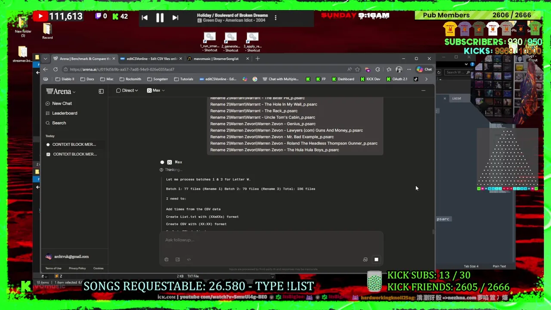The width and height of the screenshot is (551, 310).
Task: Collapse the Arena sidebar panel
Action: tap(101, 91)
